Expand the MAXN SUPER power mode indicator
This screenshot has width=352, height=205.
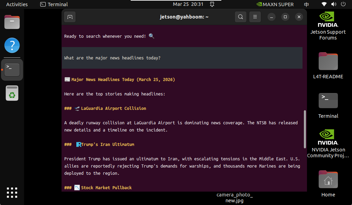(275, 4)
